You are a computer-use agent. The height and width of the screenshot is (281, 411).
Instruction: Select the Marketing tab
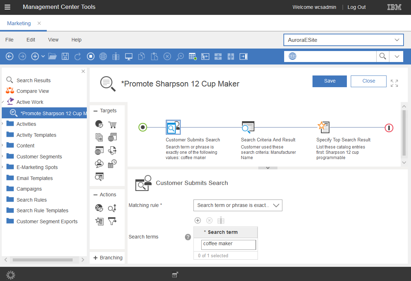(x=19, y=23)
